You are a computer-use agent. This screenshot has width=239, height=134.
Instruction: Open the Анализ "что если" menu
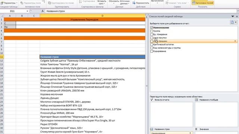point(177,3)
